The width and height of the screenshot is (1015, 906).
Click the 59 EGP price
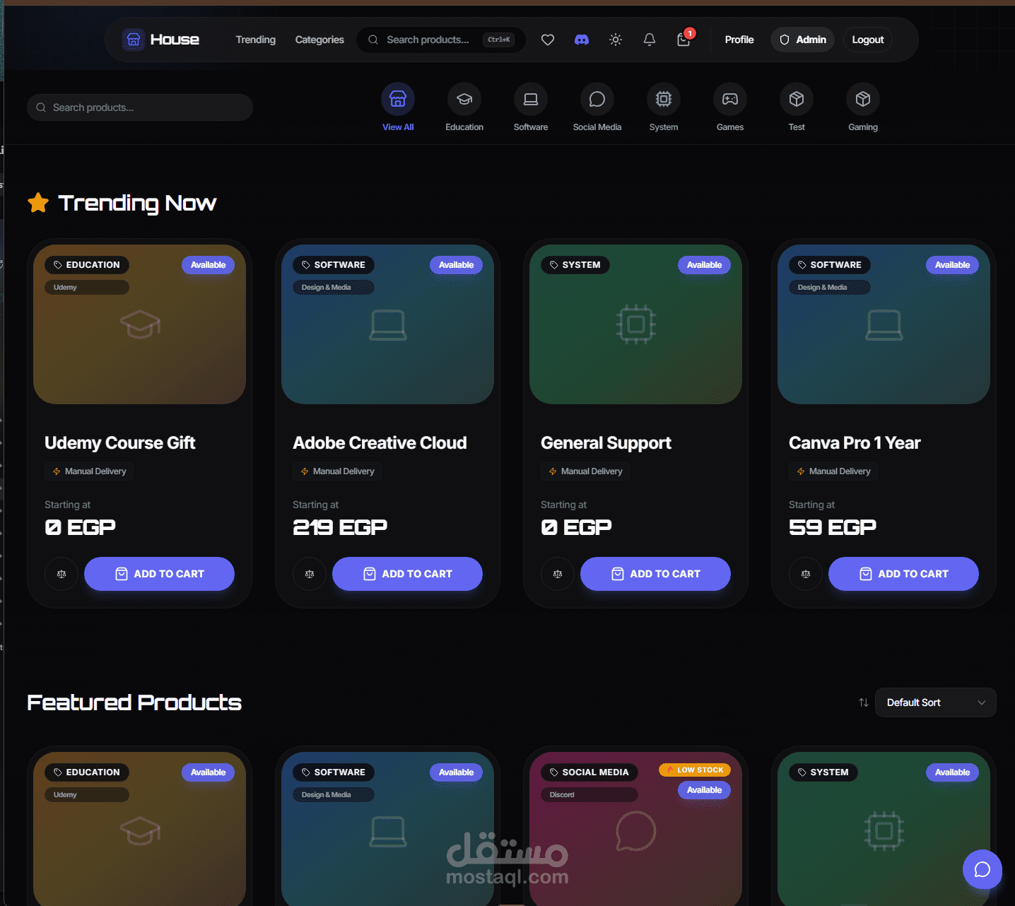click(x=833, y=527)
